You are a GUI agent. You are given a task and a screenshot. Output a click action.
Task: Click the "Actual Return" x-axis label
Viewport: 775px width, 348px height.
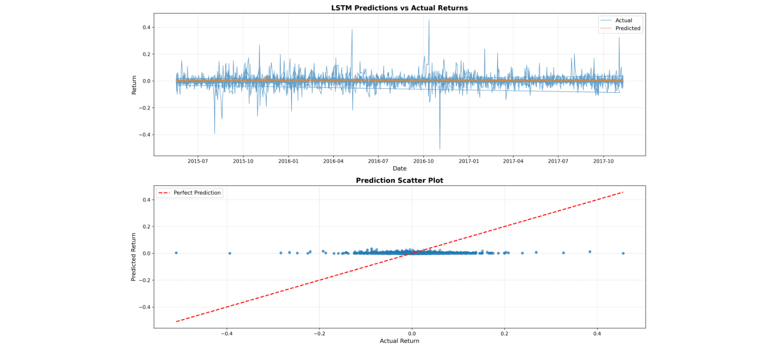(399, 341)
